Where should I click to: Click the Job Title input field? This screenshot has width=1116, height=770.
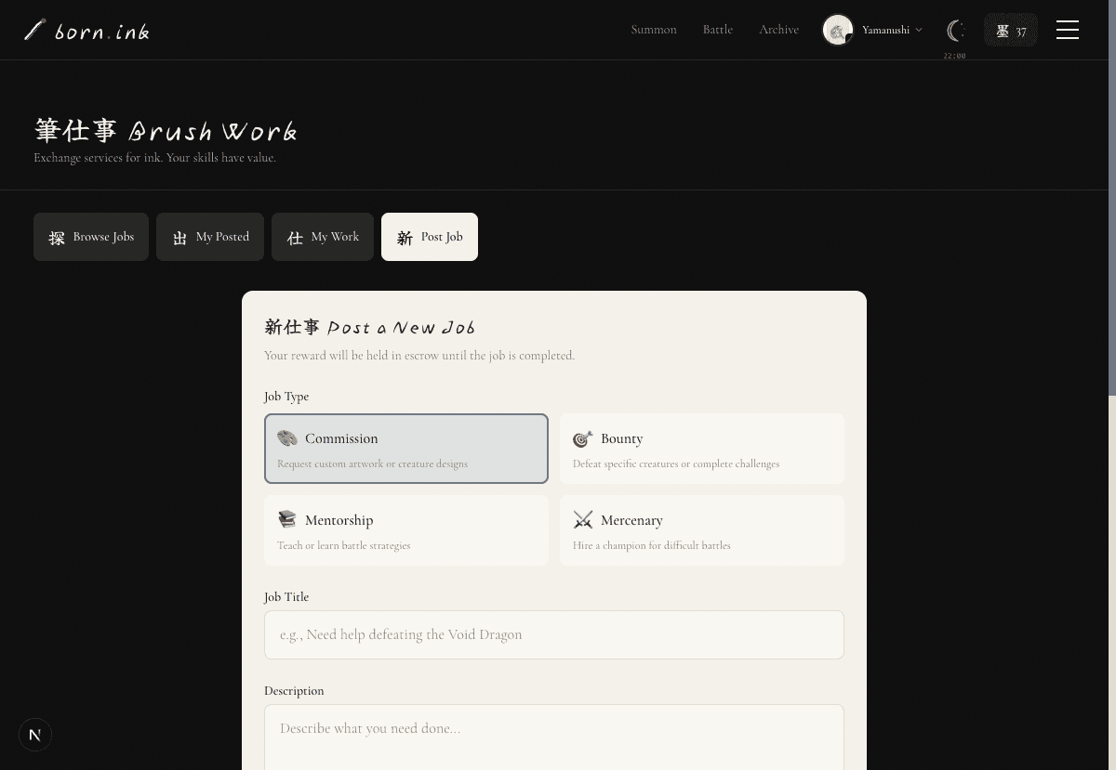tap(554, 635)
